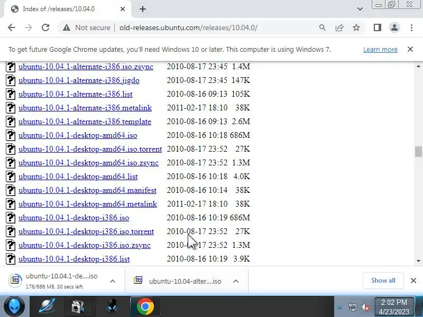Viewport: 423px width, 317px height.
Task: Close the Index of /releases/10.04.0 tab
Action: 123,9
